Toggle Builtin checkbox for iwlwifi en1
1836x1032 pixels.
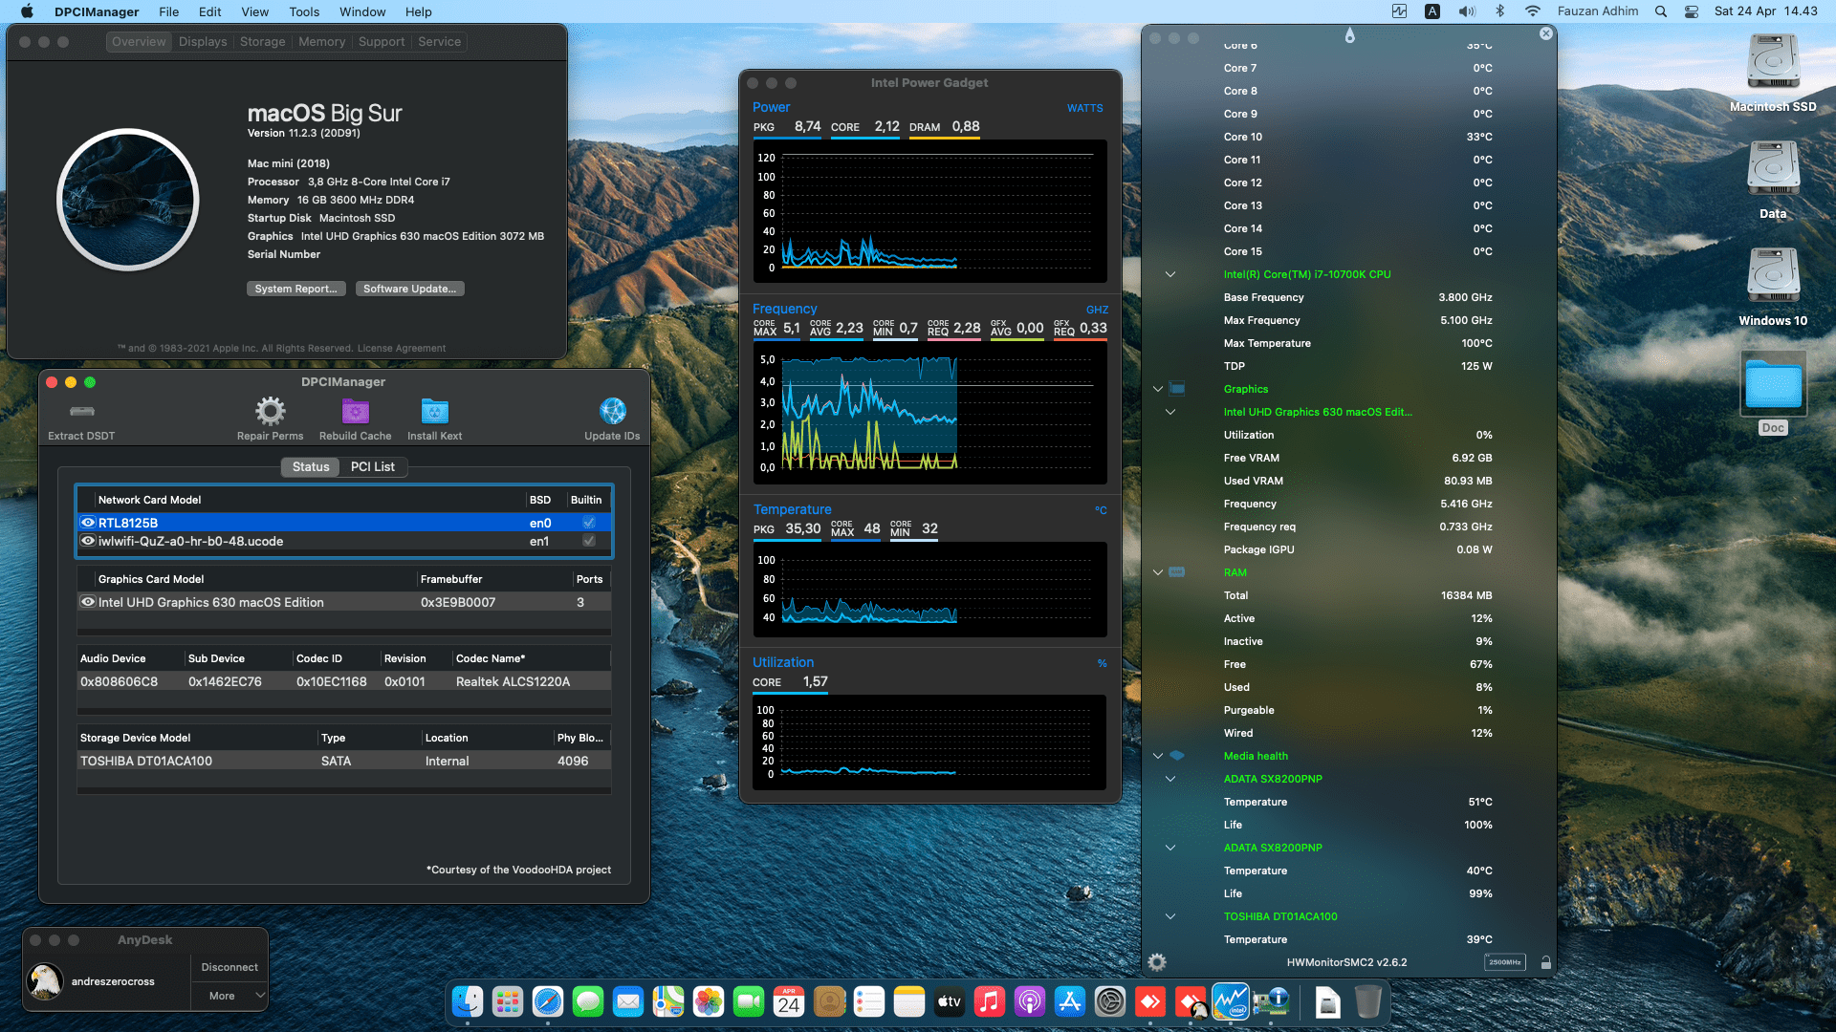pyautogui.click(x=589, y=541)
